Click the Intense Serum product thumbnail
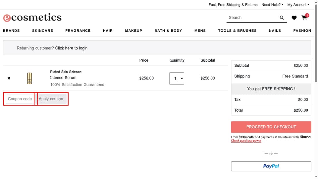318x179 pixels. coord(29,78)
